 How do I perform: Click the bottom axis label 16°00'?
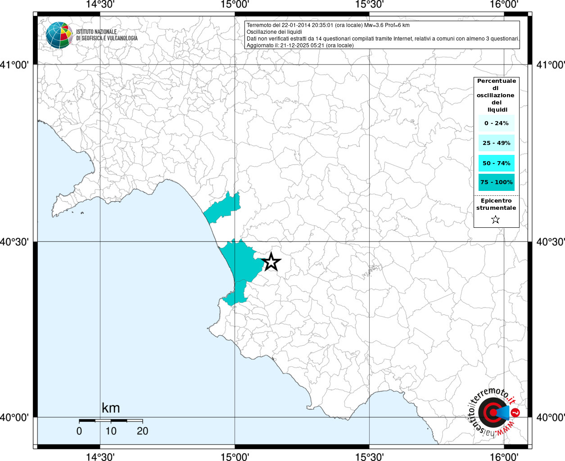click(x=504, y=456)
